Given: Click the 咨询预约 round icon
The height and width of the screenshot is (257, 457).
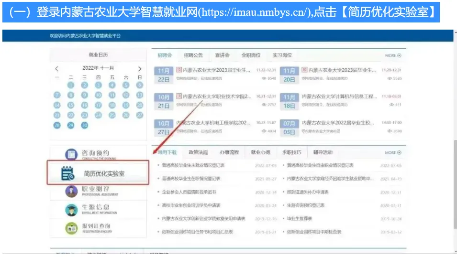Looking at the screenshot, I should 71,154.
